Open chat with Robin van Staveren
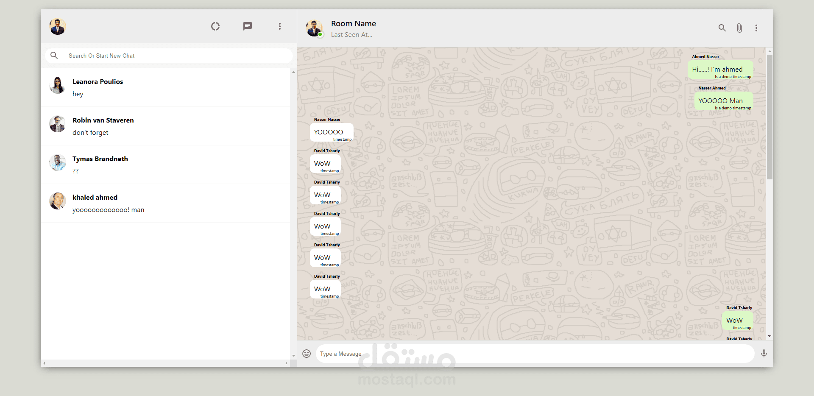Viewport: 814px width, 396px height. [165, 126]
